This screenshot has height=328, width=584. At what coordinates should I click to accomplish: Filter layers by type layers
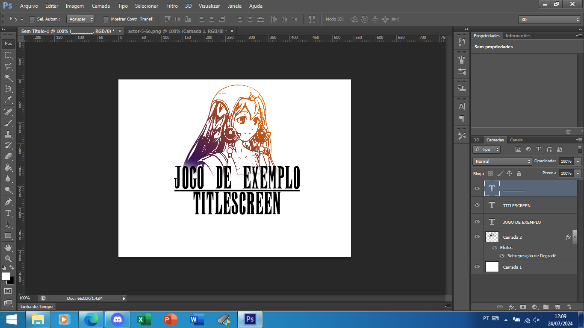539,149
